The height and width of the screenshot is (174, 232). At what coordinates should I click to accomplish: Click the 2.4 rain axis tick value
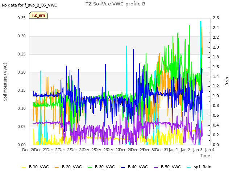(x=216, y=28)
